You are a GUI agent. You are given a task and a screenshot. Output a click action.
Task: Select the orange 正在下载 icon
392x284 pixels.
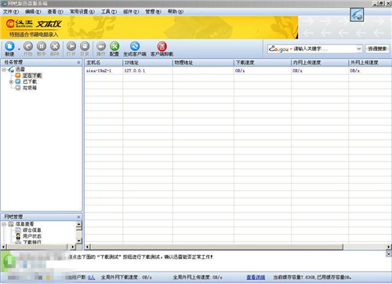click(18, 75)
